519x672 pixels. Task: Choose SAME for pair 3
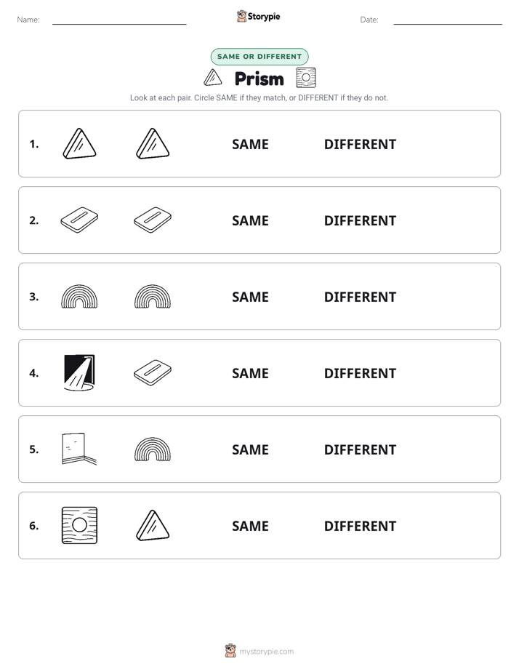point(250,297)
